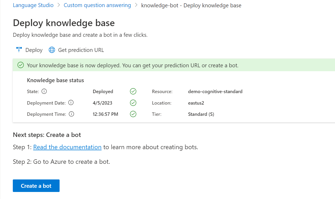The width and height of the screenshot is (335, 199).
Task: Click the Deploy toolbar label
Action: pyautogui.click(x=34, y=50)
